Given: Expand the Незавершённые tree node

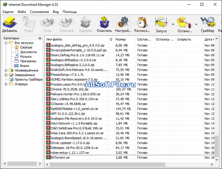Looking at the screenshot, I should click(6, 70).
